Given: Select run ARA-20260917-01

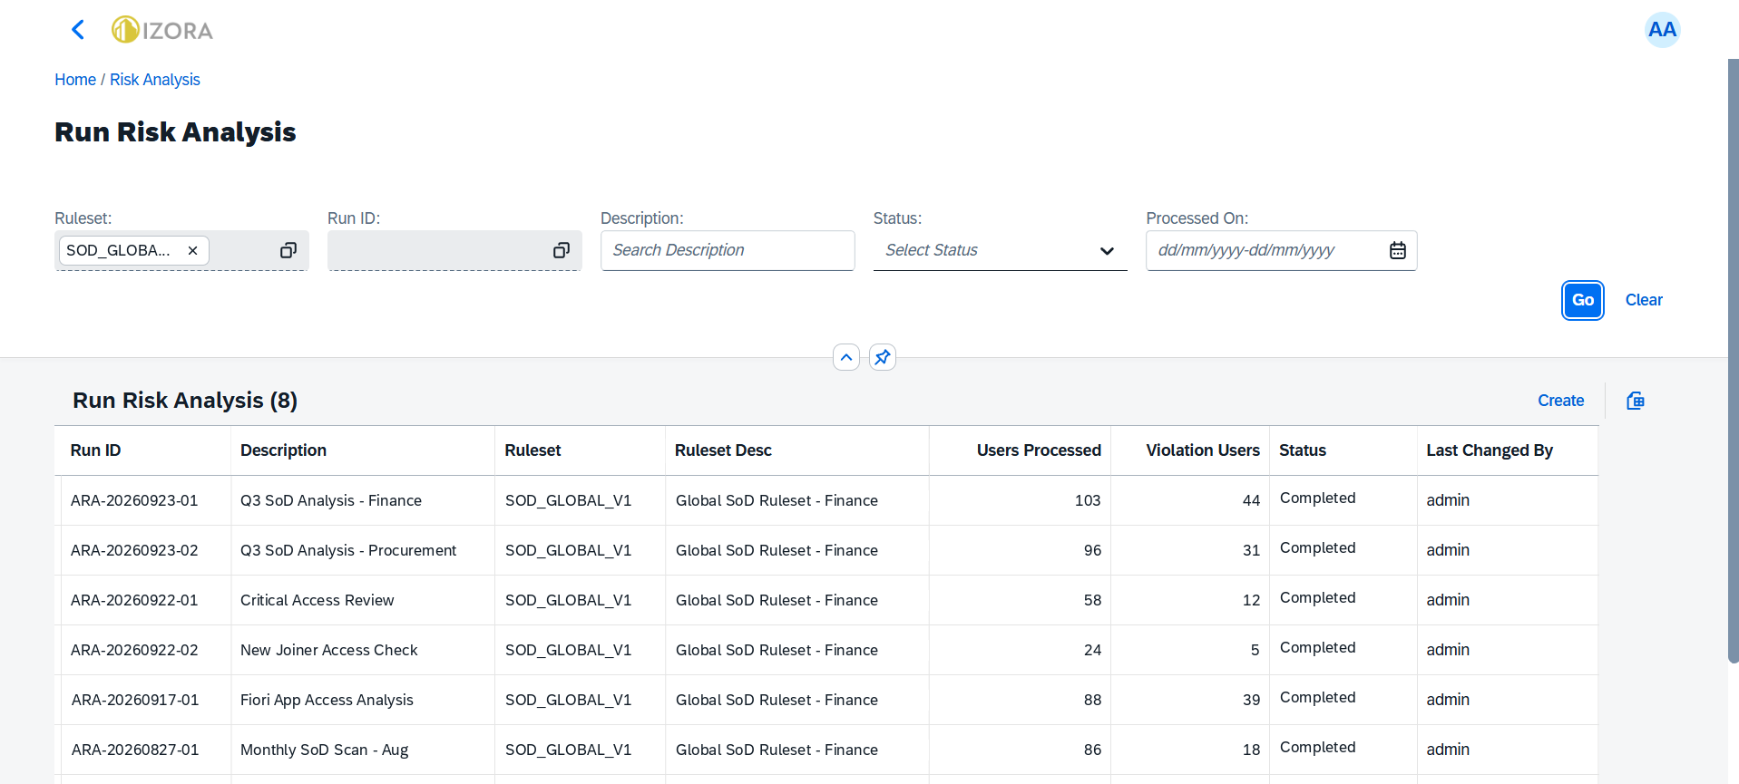Looking at the screenshot, I should 134,700.
